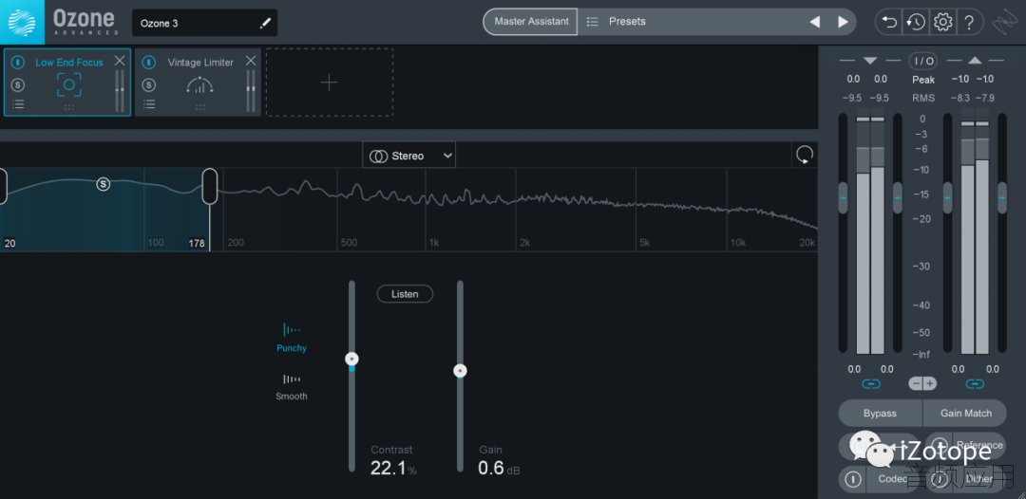Click the Undo arrow icon
The image size is (1026, 499).
[888, 22]
